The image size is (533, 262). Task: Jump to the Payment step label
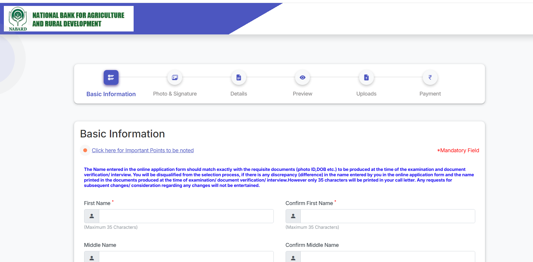tap(430, 94)
